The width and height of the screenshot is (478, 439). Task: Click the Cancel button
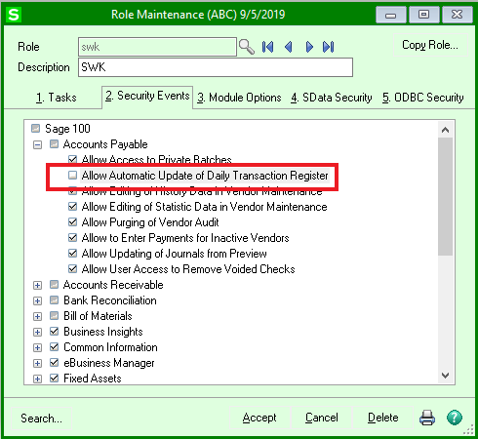click(x=322, y=418)
